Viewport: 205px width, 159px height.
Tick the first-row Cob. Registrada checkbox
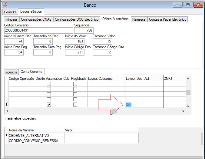click(75, 84)
